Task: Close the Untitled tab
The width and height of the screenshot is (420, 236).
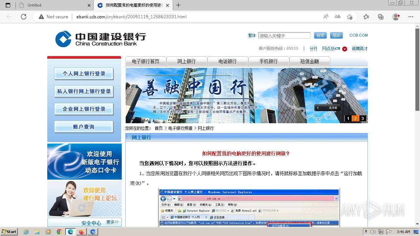Action: click(89, 5)
